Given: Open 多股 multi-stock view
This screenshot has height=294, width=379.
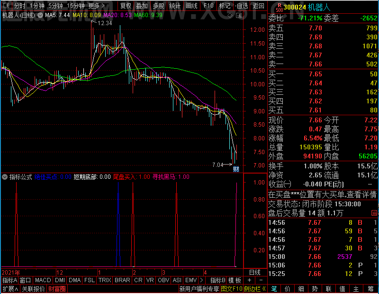Looking at the screenshot, I should [x=158, y=6].
